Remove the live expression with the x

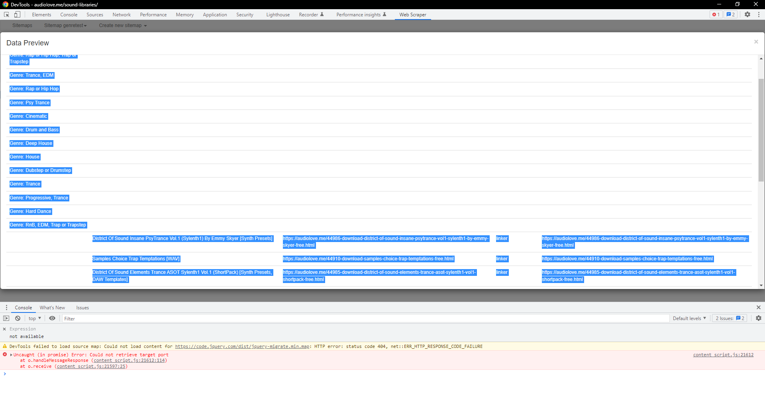[x=4, y=329]
